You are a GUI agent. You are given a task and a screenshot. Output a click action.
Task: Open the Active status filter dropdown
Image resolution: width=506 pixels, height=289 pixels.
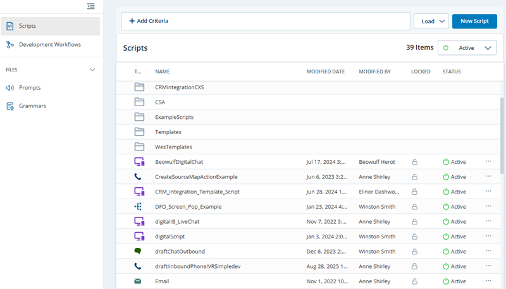[467, 47]
